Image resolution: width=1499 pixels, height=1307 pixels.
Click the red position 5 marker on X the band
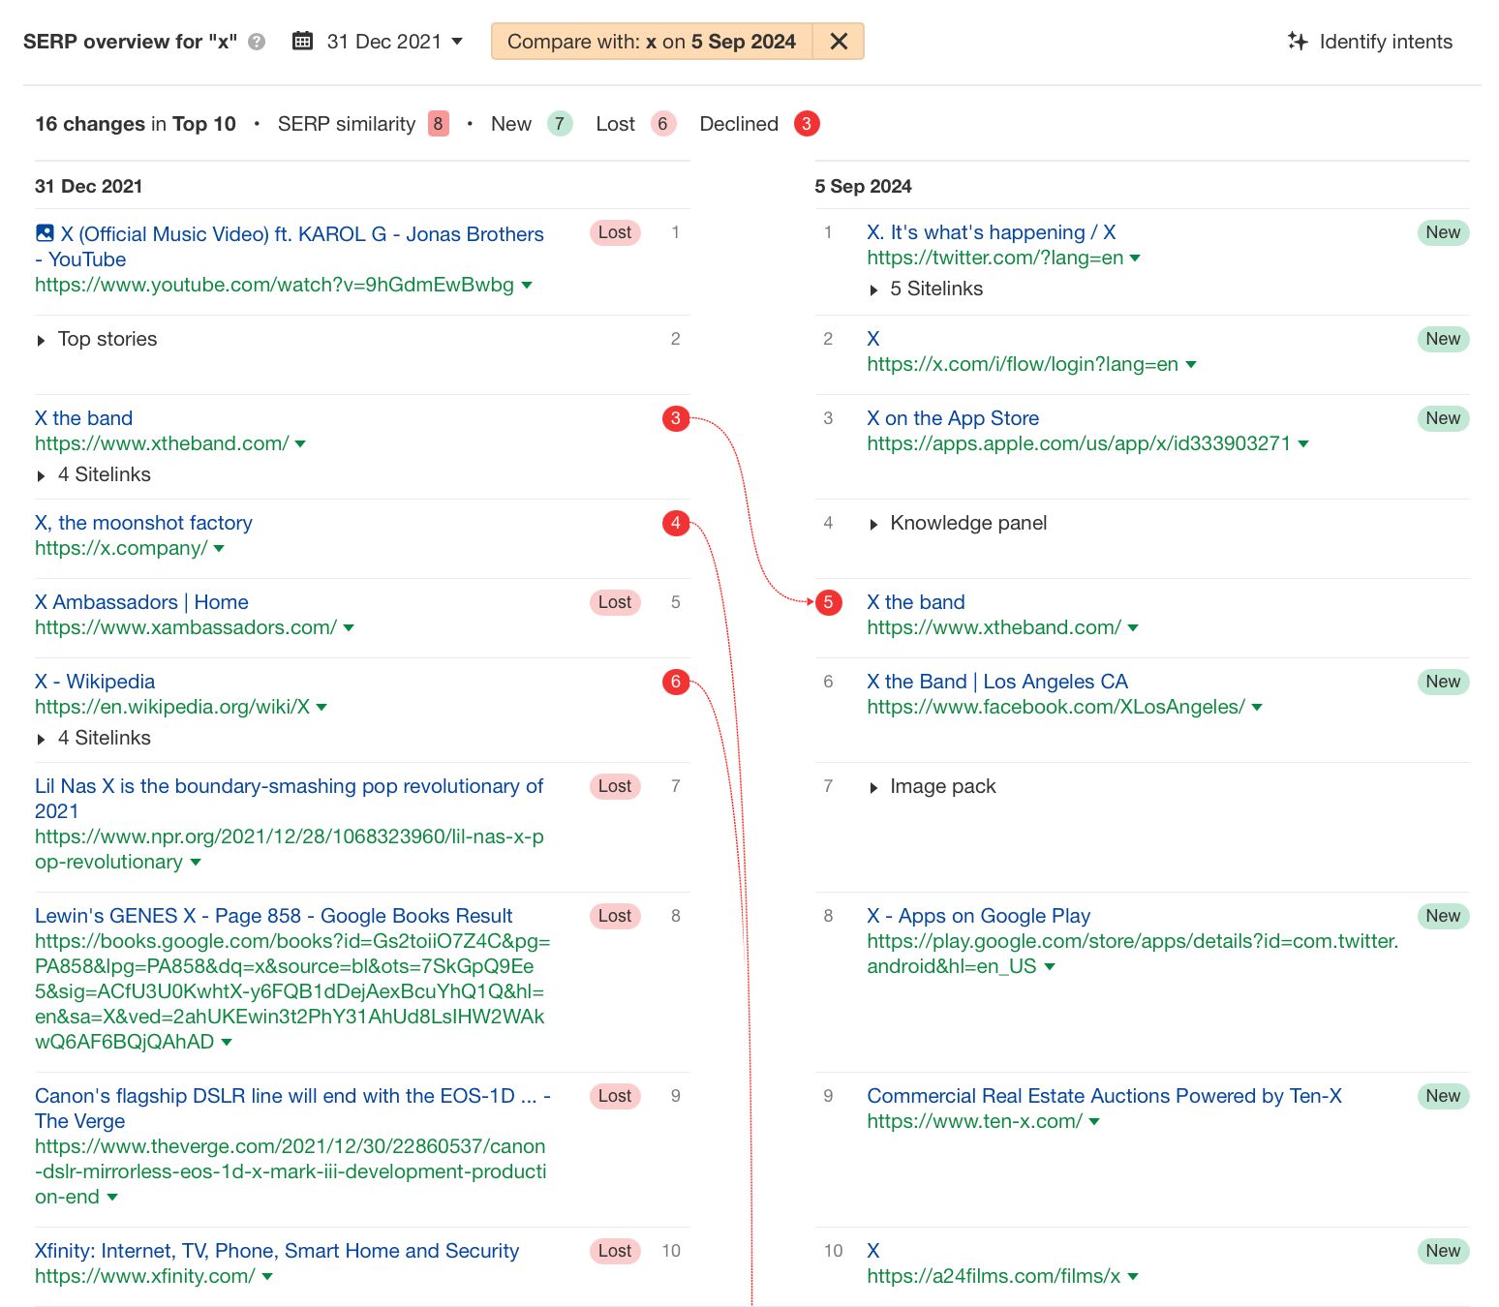[828, 602]
